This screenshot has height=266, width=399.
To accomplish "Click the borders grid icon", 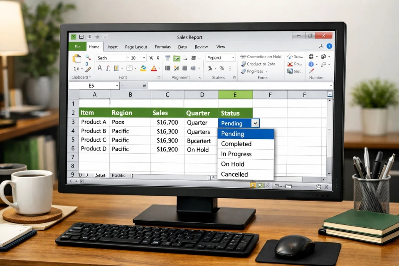I will (129, 68).
